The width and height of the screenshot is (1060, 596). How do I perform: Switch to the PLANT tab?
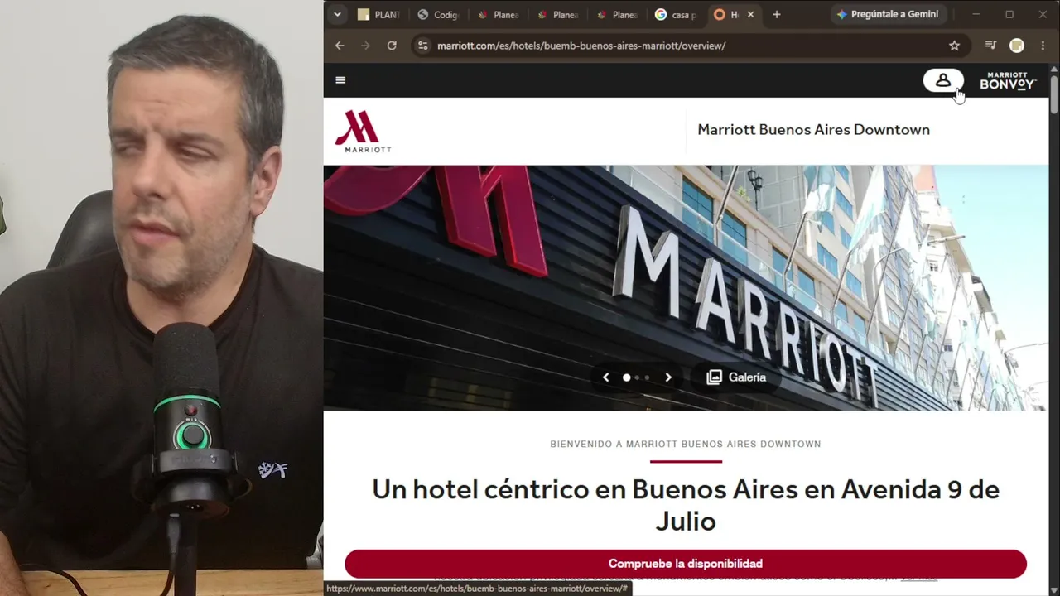tap(378, 15)
